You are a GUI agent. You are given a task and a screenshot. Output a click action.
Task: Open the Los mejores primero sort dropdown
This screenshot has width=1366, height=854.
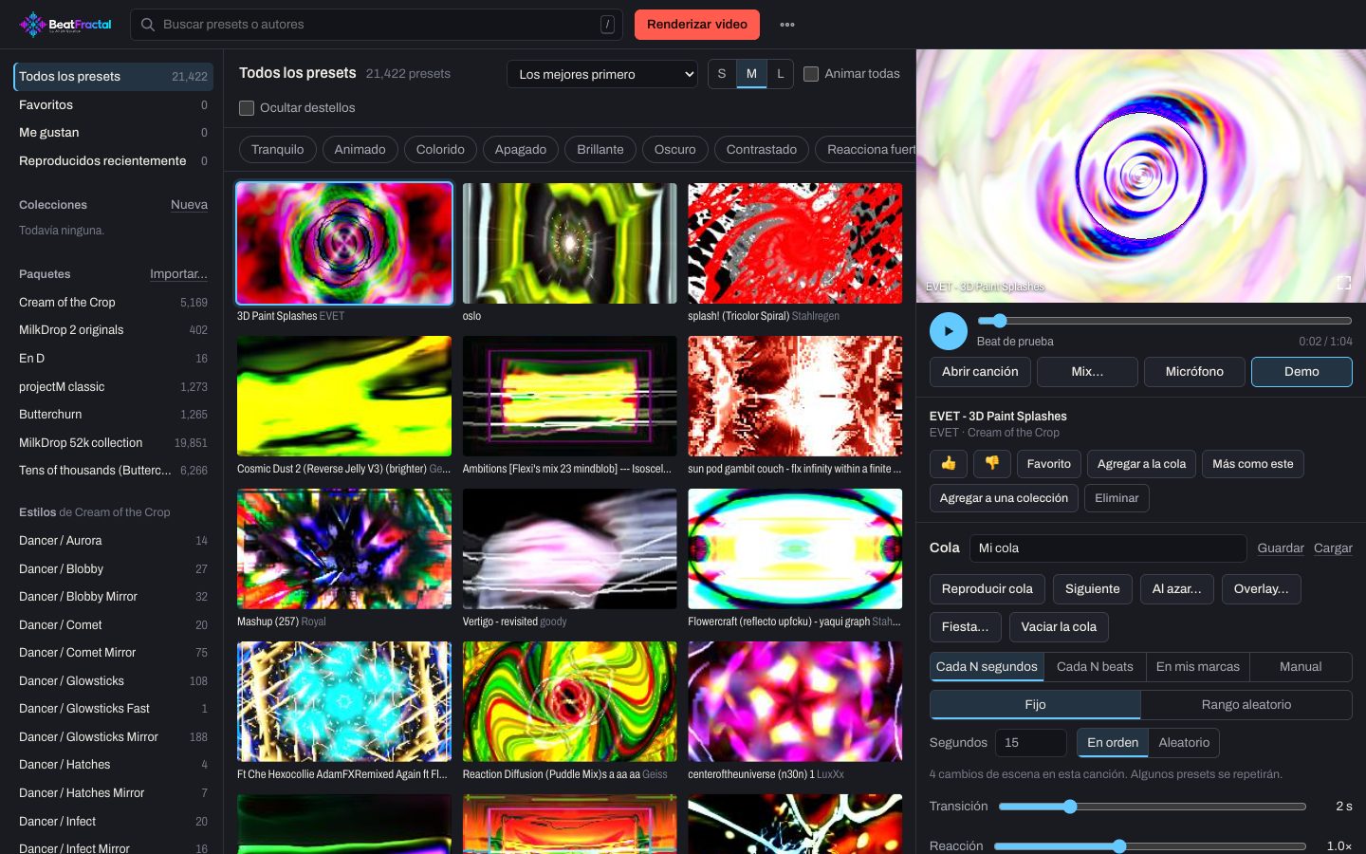pos(602,74)
